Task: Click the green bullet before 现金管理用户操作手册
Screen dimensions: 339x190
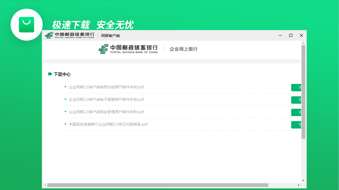Action: click(66, 112)
